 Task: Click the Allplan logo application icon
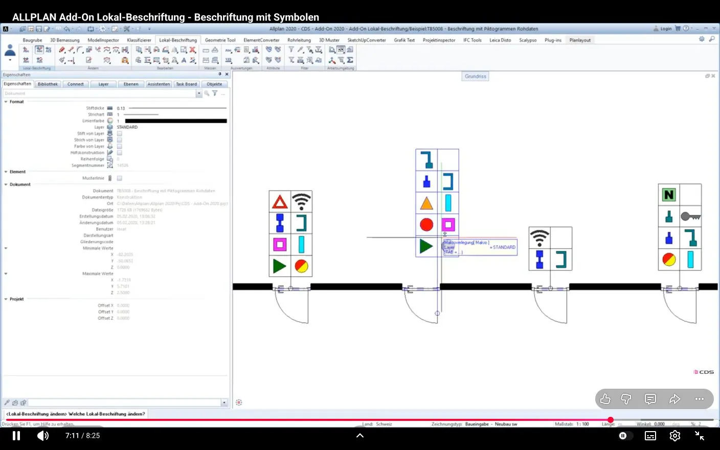[x=6, y=29]
